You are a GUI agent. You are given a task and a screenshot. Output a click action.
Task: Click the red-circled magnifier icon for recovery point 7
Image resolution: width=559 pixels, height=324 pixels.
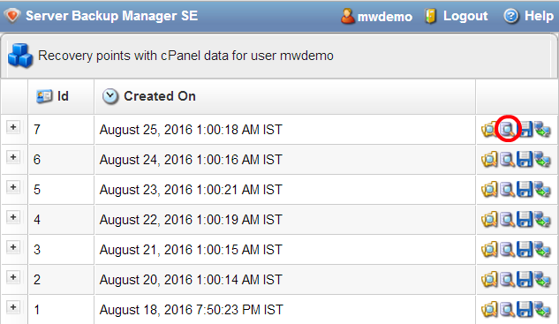507,129
